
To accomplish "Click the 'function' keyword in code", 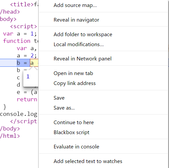I will click(17, 41).
